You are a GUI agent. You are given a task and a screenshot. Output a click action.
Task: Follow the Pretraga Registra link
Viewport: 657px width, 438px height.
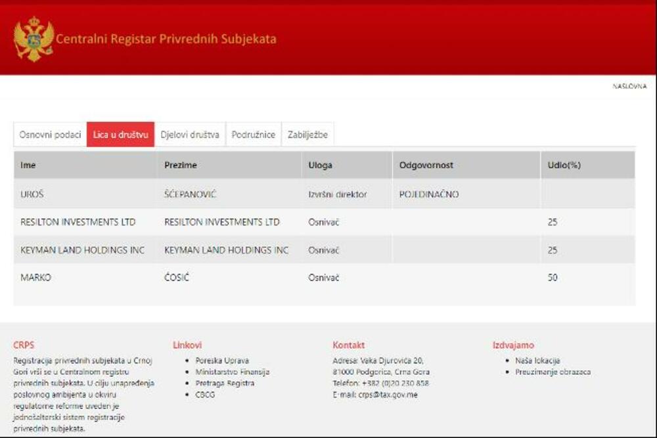pyautogui.click(x=225, y=383)
